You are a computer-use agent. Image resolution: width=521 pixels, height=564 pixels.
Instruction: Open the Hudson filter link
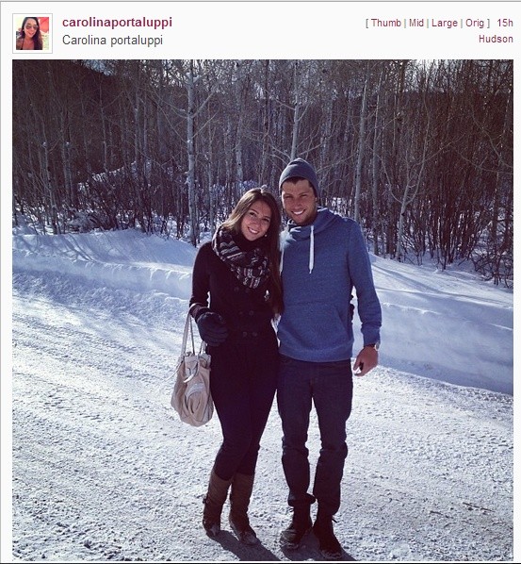tap(496, 39)
